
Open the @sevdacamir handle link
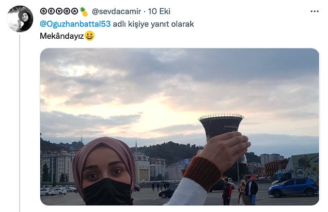pos(116,11)
